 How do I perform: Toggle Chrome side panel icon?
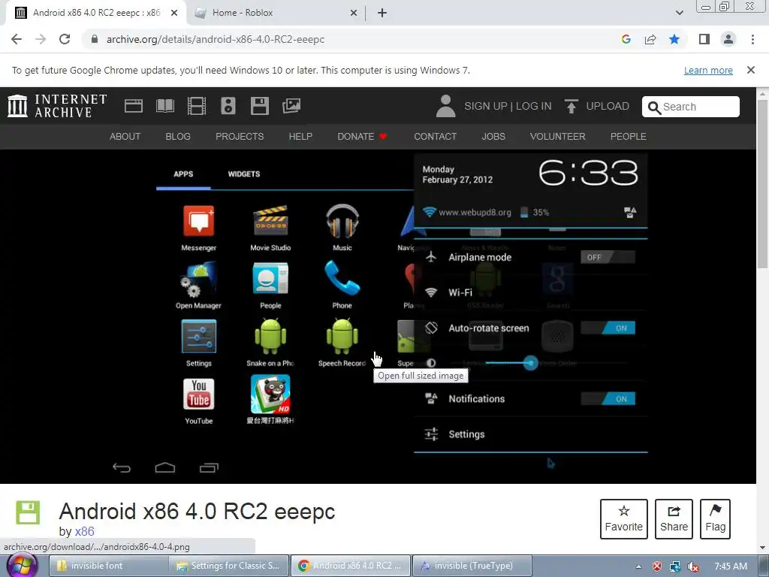704,39
